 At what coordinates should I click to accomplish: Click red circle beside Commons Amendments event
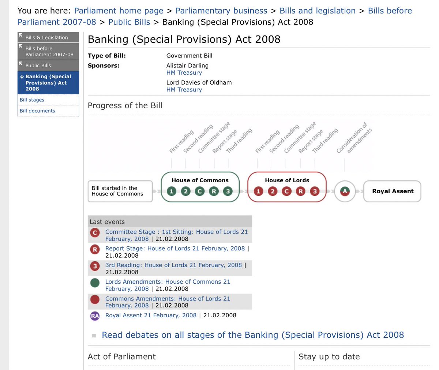pos(95,300)
